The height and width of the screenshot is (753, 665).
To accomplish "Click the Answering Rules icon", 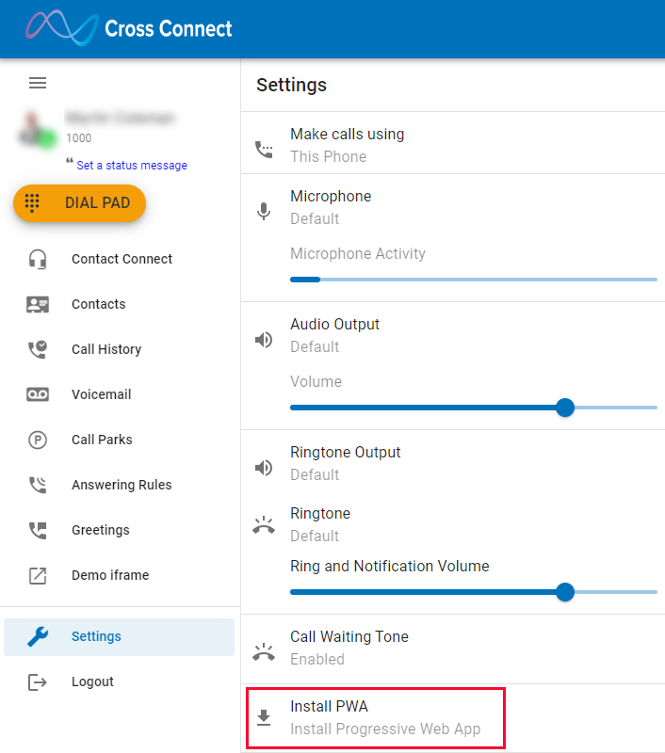I will point(38,485).
